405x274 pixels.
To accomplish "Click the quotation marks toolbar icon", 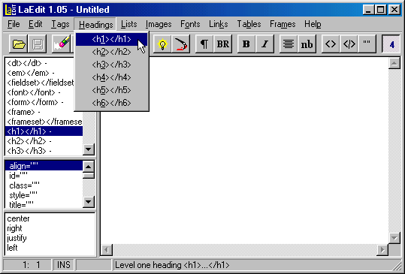I will click(367, 44).
